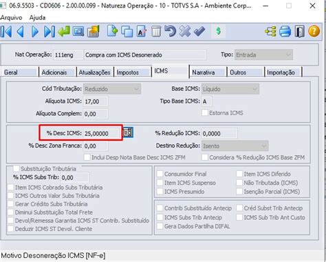
Task: Click the Alíquota Complem field
Action: click(96, 114)
